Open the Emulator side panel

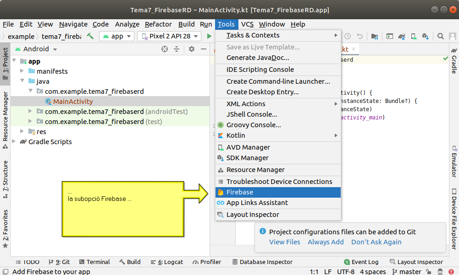[x=454, y=162]
